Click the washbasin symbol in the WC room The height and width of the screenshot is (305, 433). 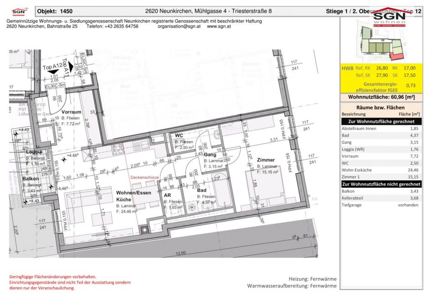(x=216, y=135)
